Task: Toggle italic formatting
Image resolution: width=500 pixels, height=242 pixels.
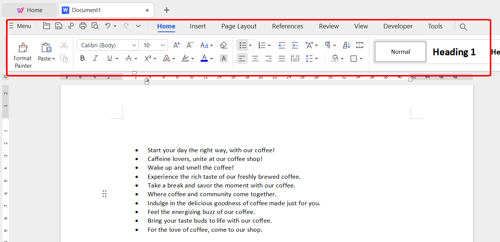Action: (x=95, y=58)
